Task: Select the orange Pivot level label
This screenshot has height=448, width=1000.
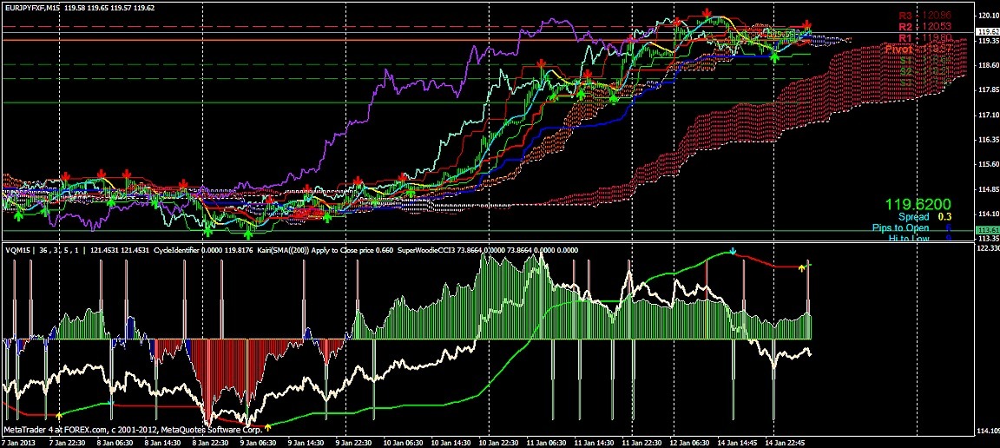Action: click(x=918, y=49)
